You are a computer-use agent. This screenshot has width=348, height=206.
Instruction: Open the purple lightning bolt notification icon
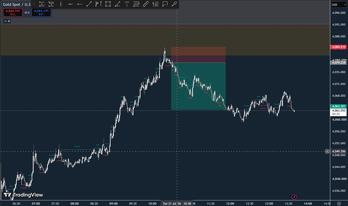click(294, 196)
